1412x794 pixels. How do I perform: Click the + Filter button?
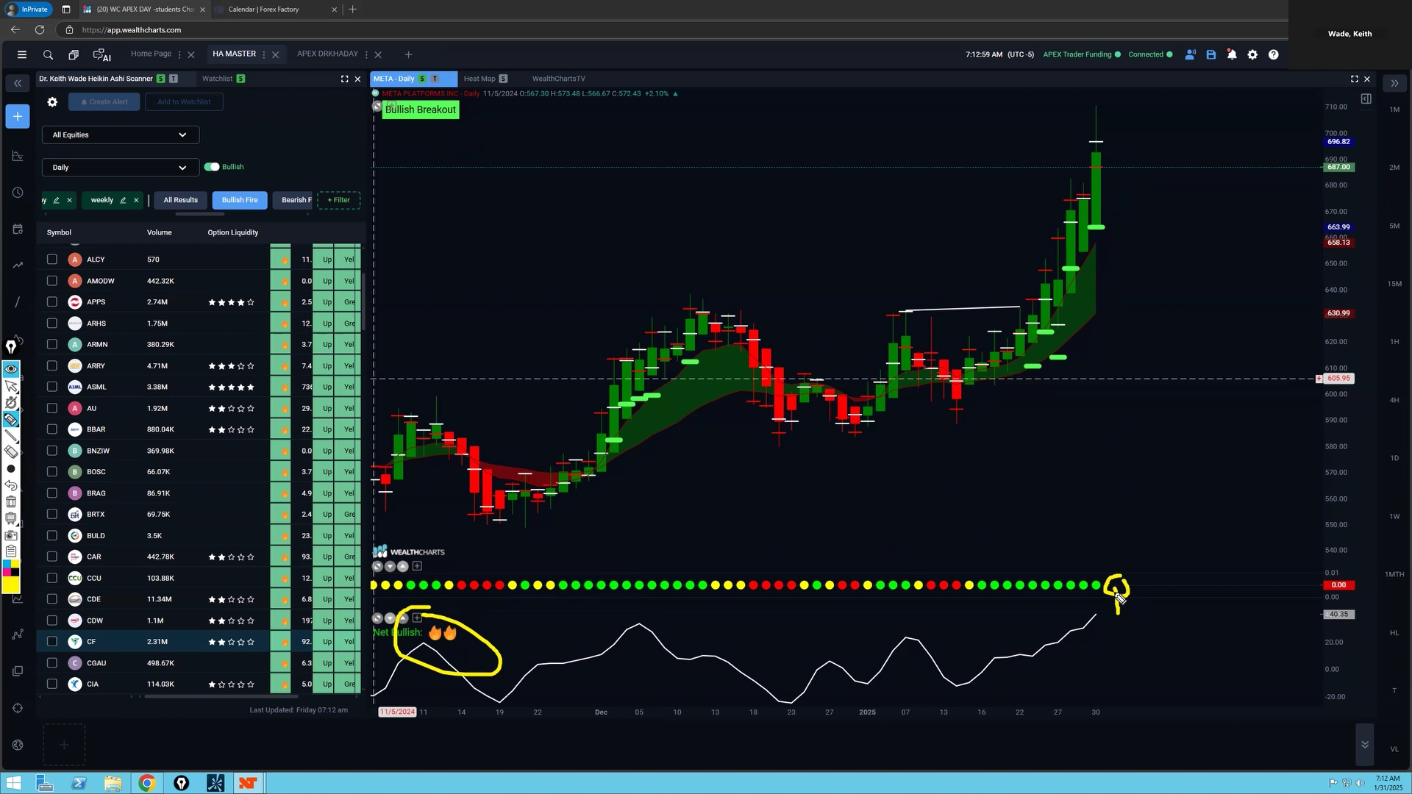pos(338,200)
